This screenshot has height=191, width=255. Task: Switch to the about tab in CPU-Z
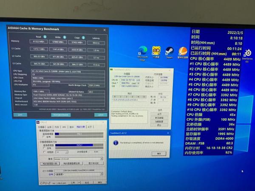[90, 127]
